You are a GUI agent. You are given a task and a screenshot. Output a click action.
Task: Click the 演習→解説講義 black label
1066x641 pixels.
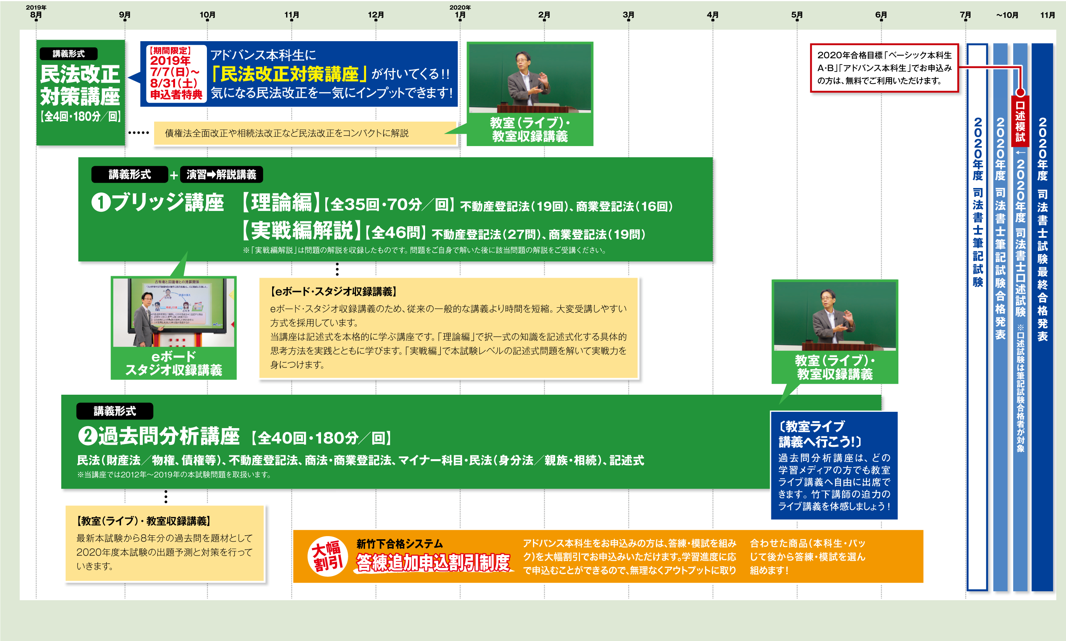click(221, 174)
